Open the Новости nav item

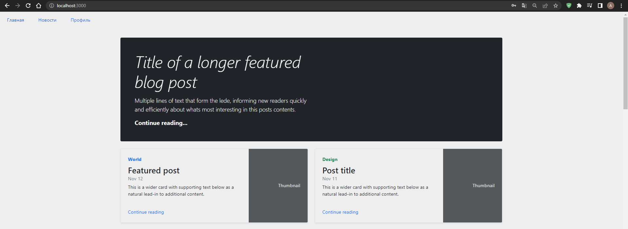coord(47,20)
